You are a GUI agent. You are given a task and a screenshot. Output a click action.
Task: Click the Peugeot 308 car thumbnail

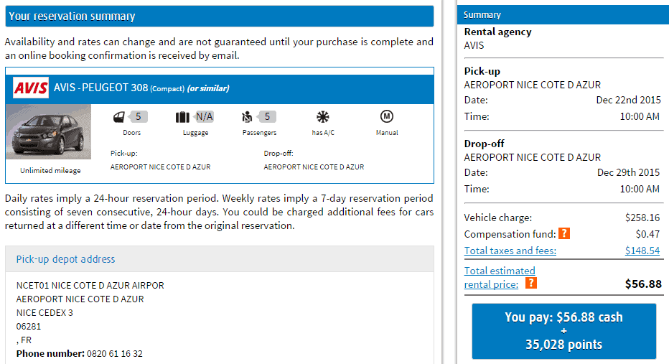48,132
